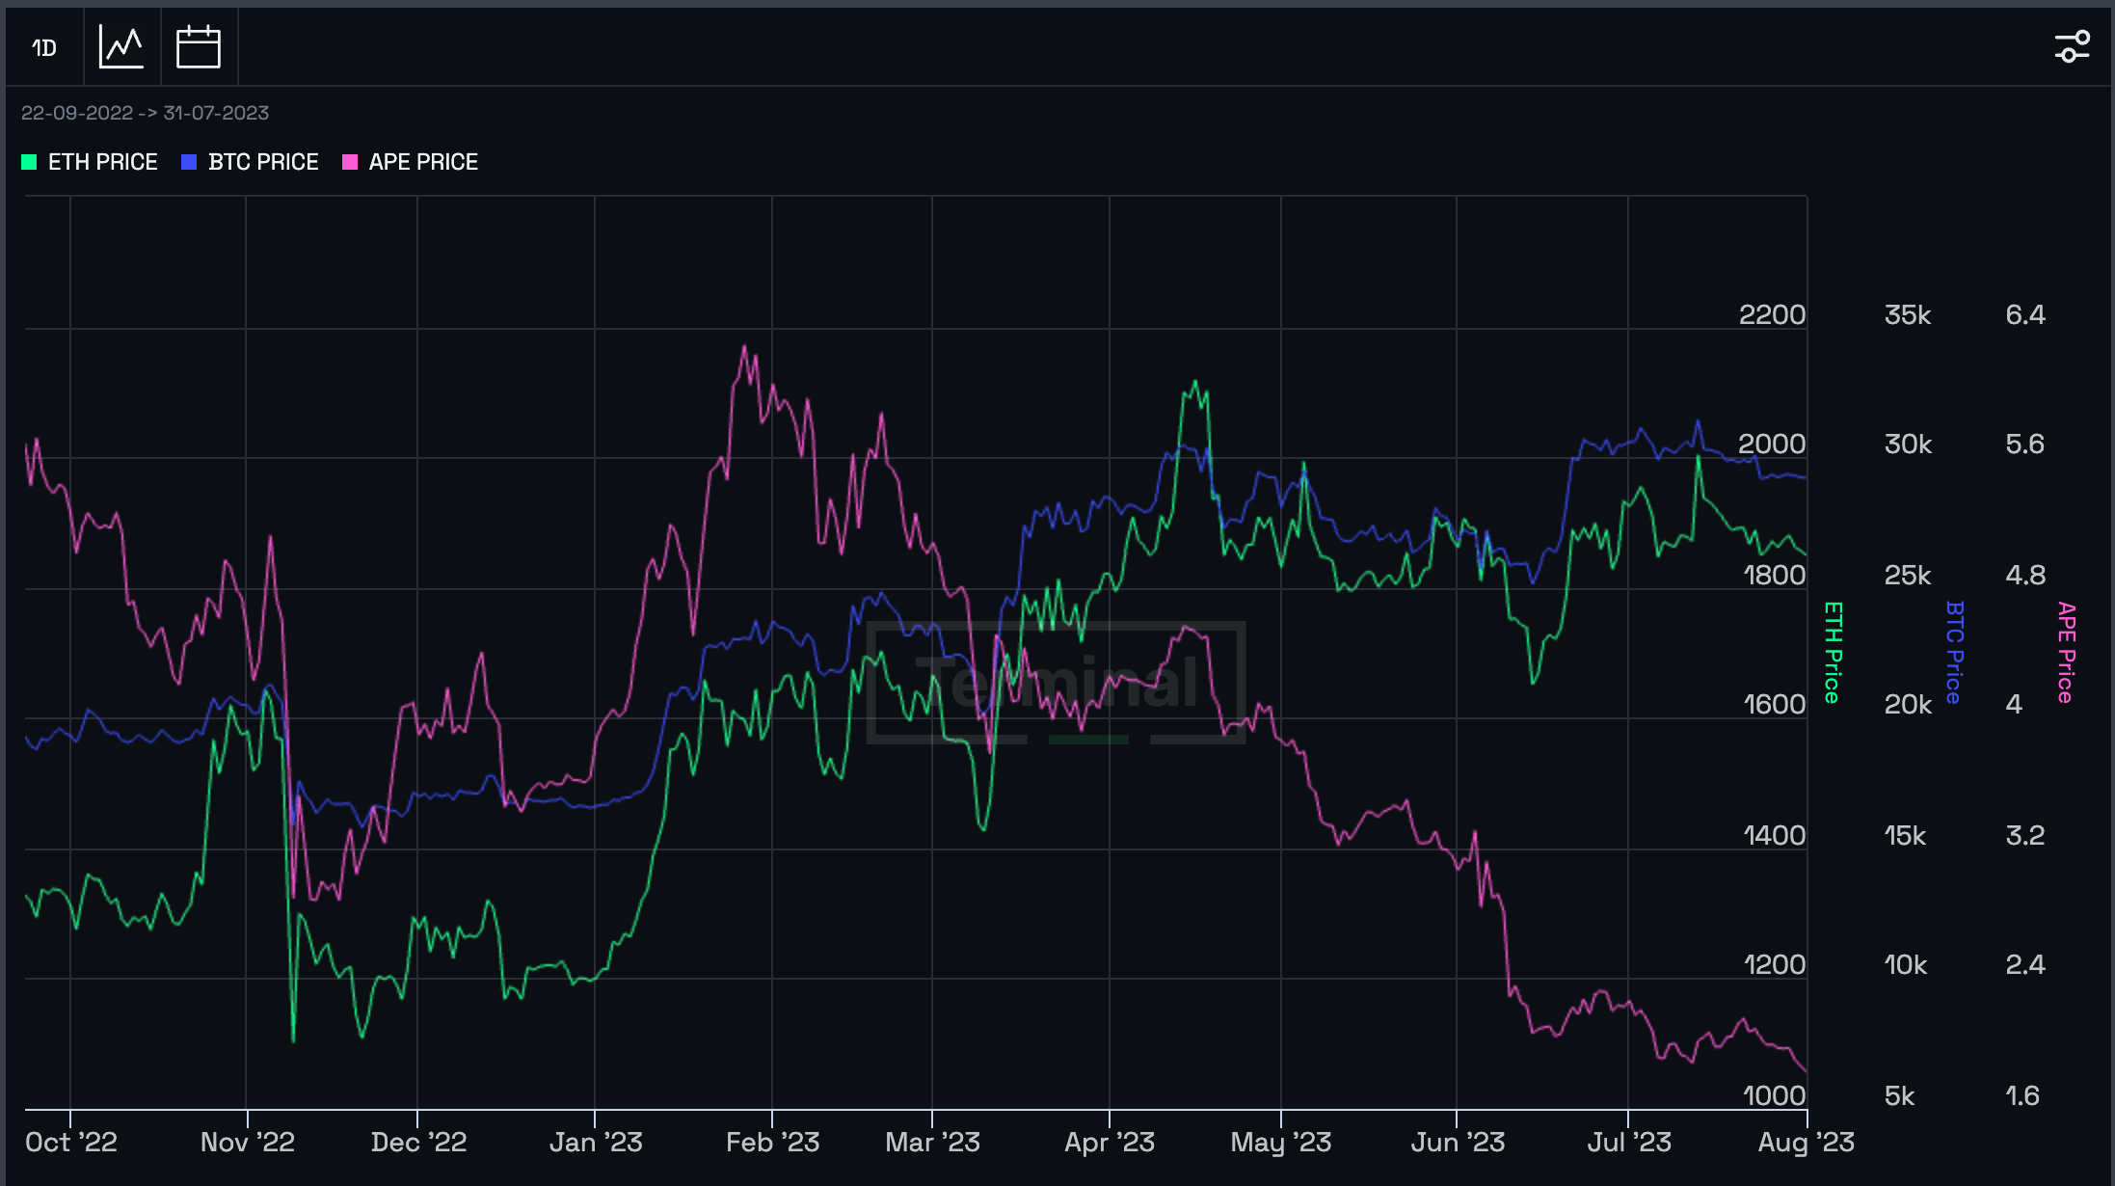Click the 2.4 APE axis value
This screenshot has height=1186, width=2115.
tap(2025, 964)
